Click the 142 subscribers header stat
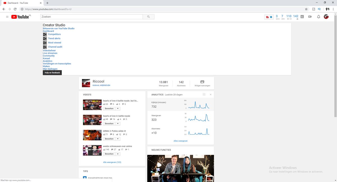This screenshot has width=337, height=182. [x=296, y=17]
